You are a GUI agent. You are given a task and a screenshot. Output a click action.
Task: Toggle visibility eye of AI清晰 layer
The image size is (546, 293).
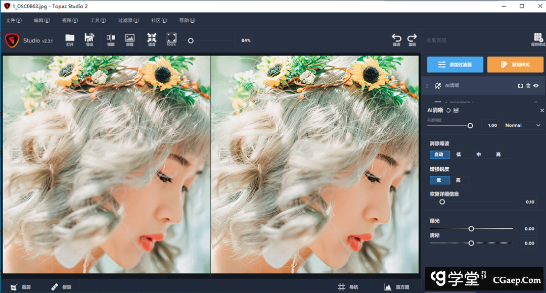click(536, 86)
